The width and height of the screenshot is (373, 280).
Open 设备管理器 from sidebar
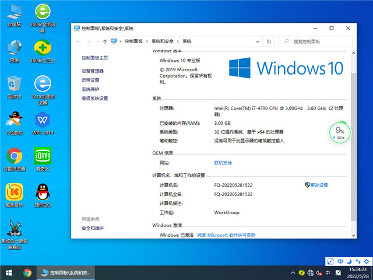click(93, 71)
